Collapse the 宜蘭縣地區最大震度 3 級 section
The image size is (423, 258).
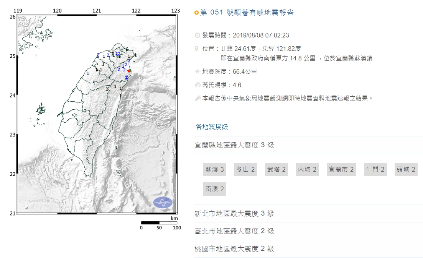click(x=234, y=145)
